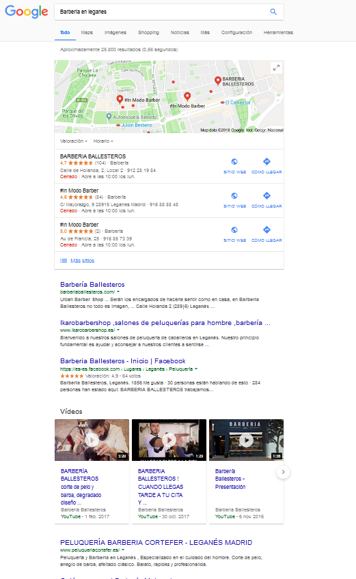Expand arrow next to barberiaballesteros.com URL

pyautogui.click(x=118, y=292)
